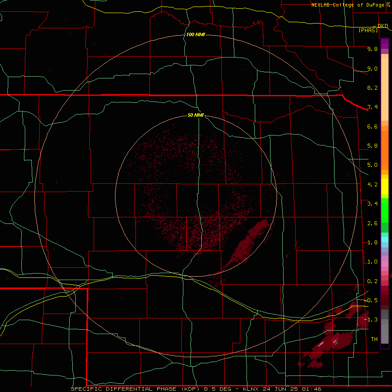Pick the cyan segment of color bar
392x392 pixels.
[x=385, y=240]
